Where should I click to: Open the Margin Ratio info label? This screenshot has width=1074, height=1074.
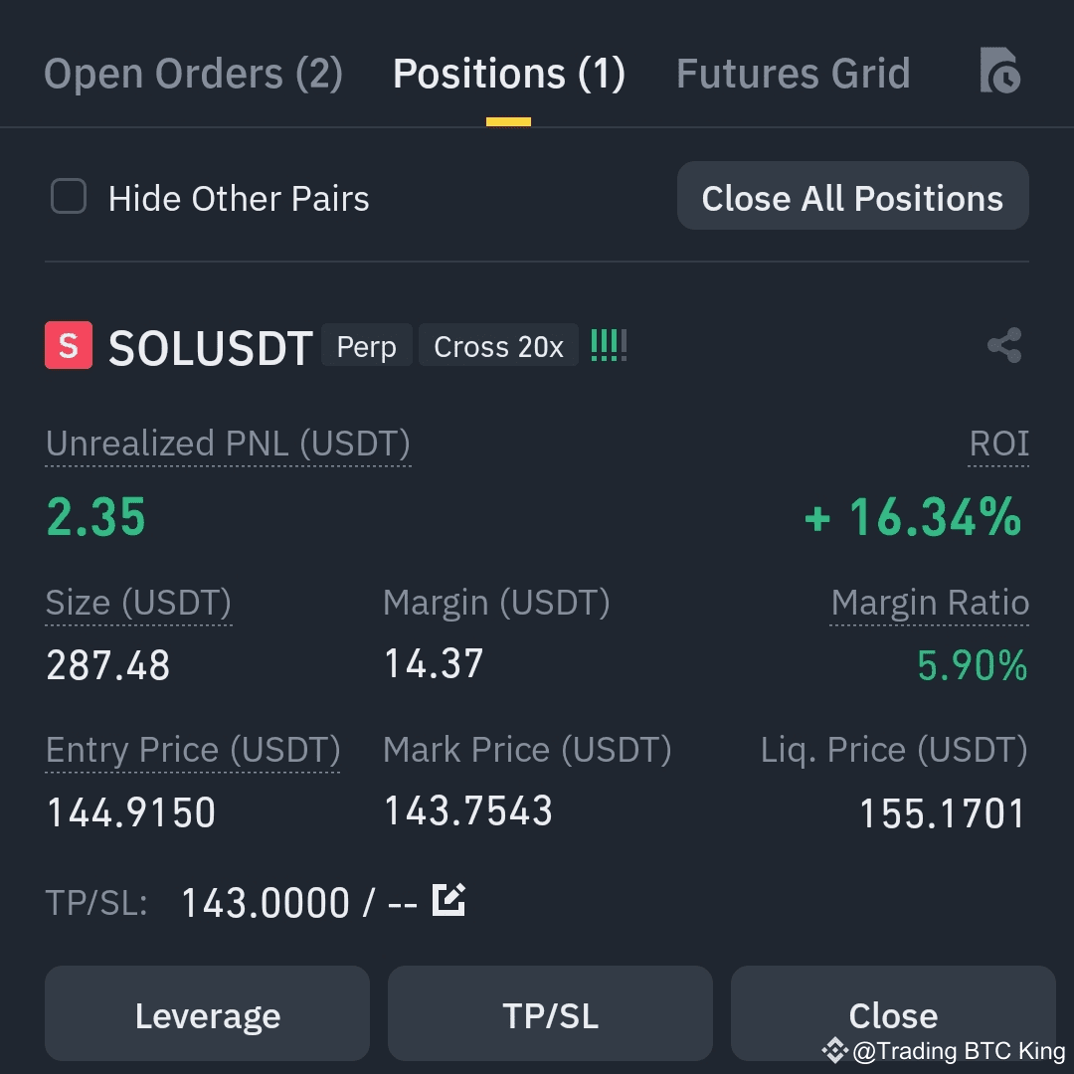(930, 604)
